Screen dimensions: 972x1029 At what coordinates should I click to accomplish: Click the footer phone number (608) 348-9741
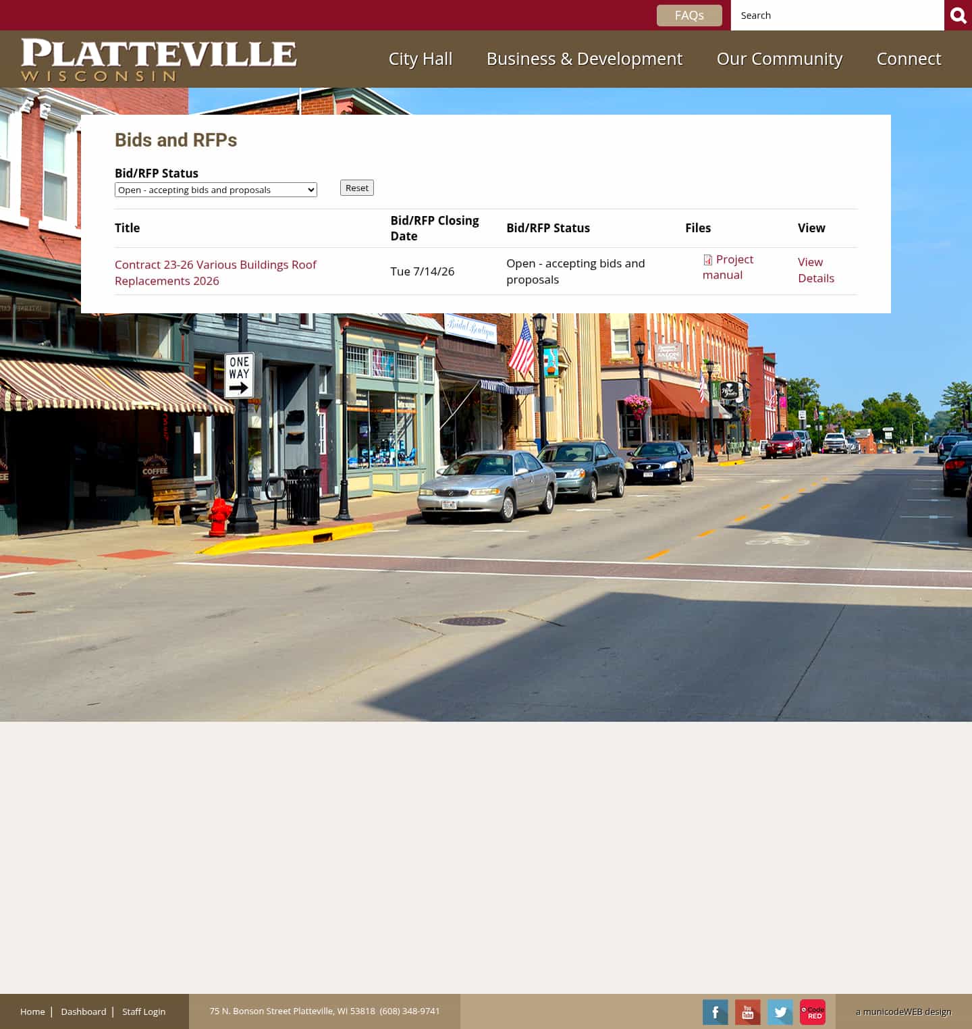(x=410, y=1011)
